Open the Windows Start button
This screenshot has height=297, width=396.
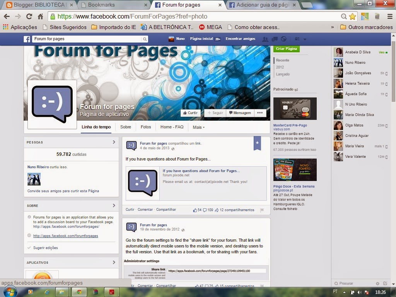(x=10, y=292)
